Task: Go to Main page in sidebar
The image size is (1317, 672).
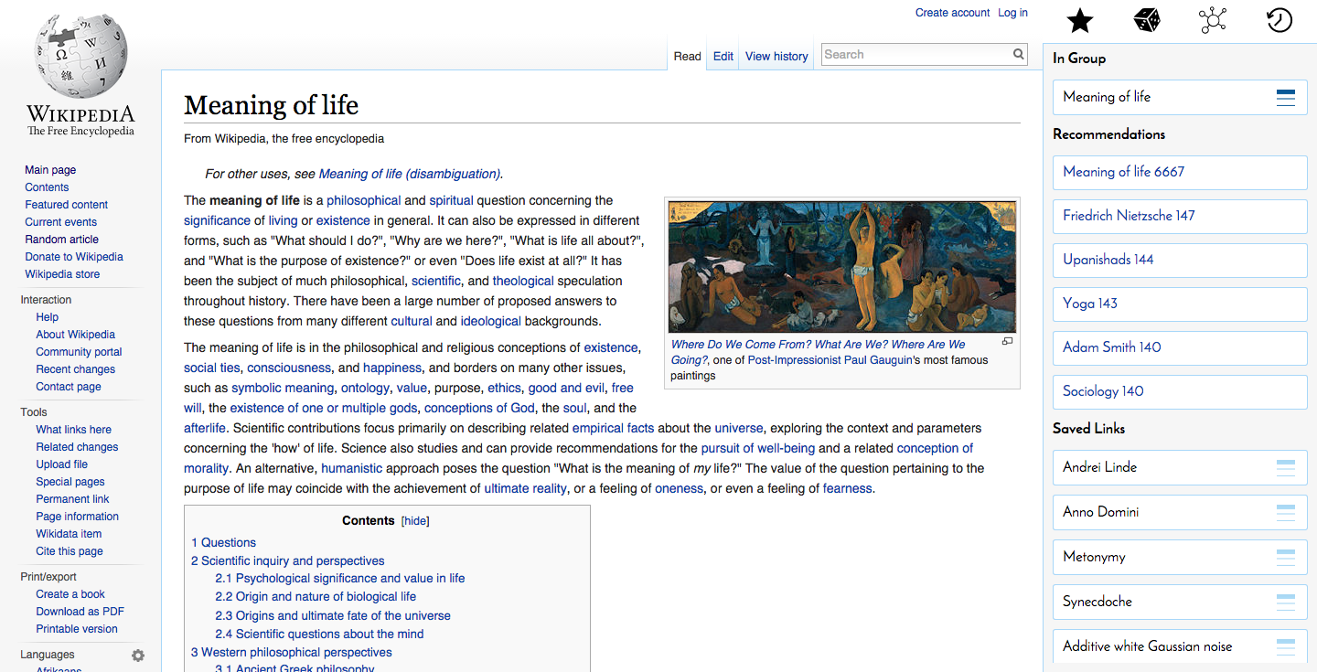Action: click(50, 170)
